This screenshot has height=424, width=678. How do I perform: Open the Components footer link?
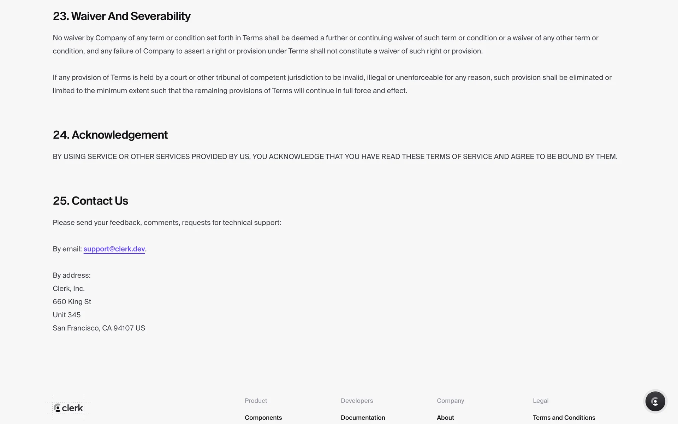tap(263, 418)
